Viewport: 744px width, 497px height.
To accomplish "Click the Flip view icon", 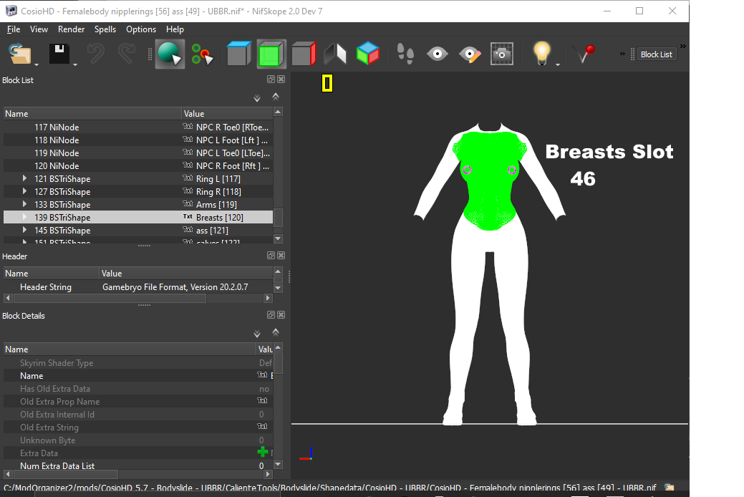I will coord(335,54).
